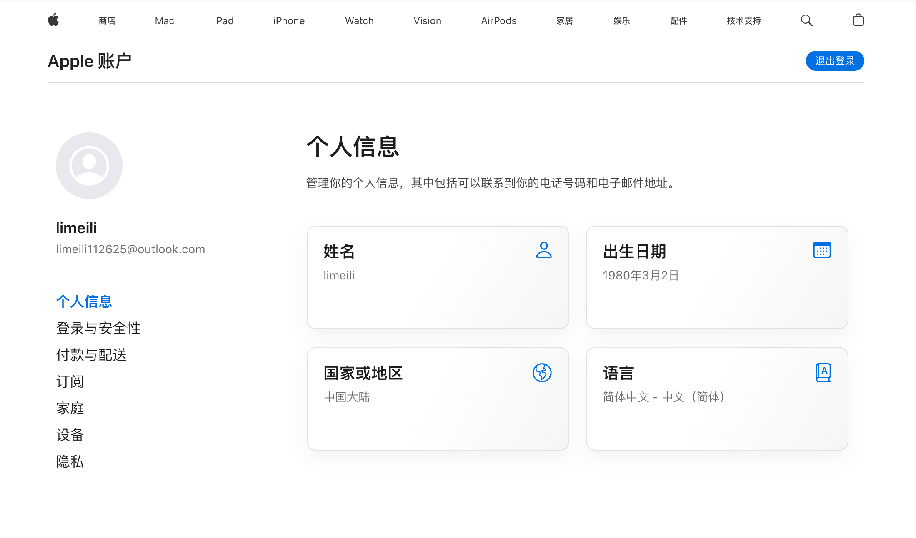Image resolution: width=916 pixels, height=538 pixels.
Task: Click the 中国大陆 region value
Action: tap(347, 397)
